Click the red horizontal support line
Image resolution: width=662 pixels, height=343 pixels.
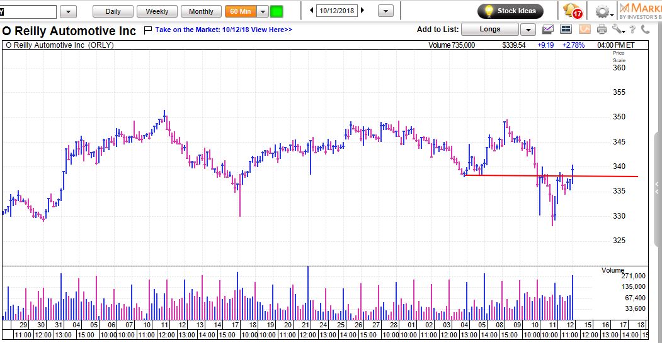click(551, 175)
